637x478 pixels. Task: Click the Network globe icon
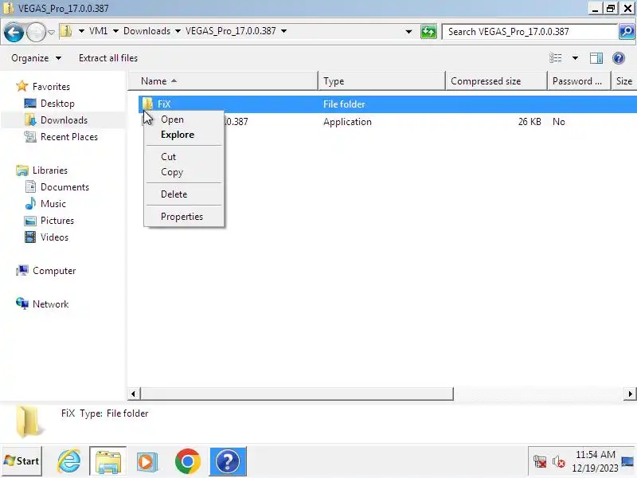(22, 304)
